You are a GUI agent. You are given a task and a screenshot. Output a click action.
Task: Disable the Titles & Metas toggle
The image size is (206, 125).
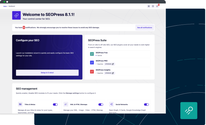[55, 105]
